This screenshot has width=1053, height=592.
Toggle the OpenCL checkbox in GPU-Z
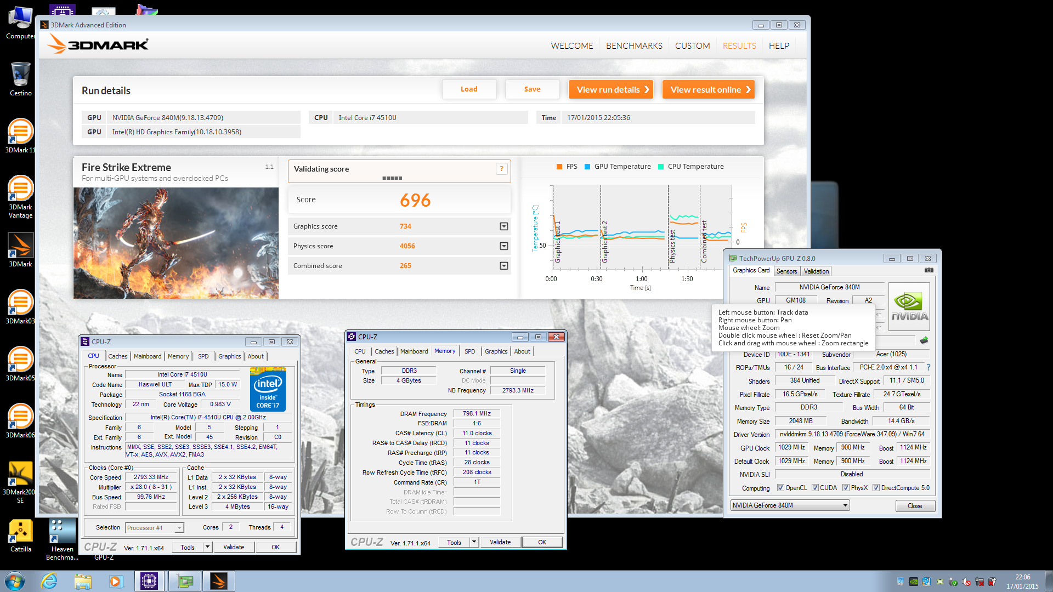(780, 488)
